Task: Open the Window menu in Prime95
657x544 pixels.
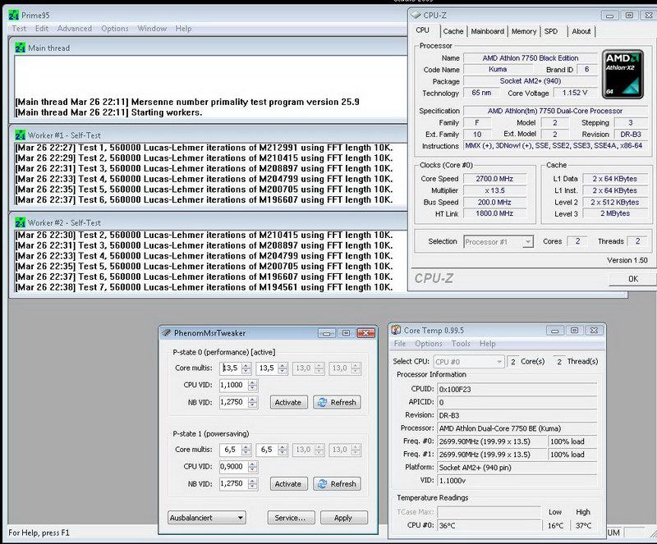Action: [152, 29]
